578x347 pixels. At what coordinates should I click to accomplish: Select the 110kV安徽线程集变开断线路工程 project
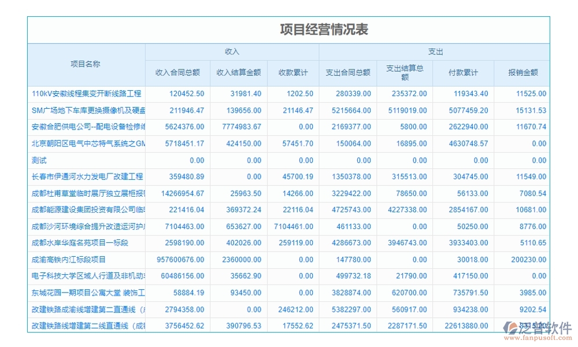pos(86,94)
